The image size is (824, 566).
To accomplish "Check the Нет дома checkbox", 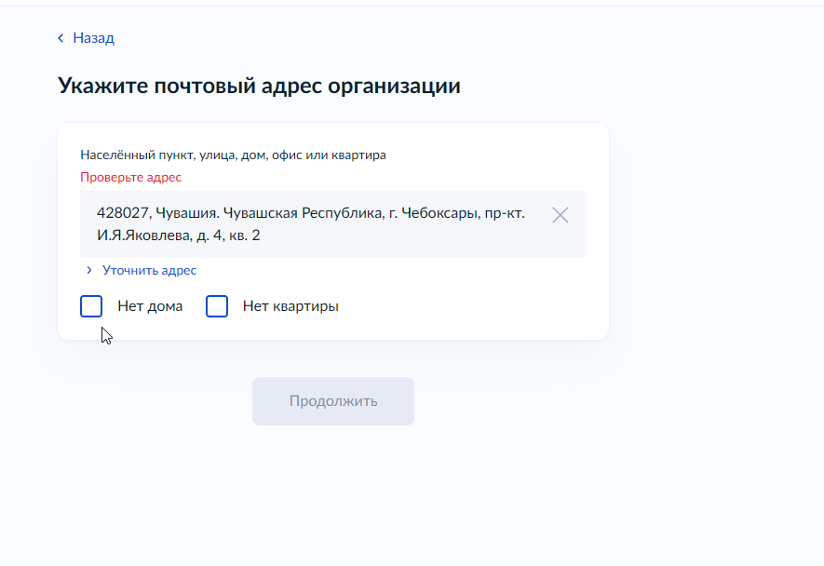I will click(91, 306).
